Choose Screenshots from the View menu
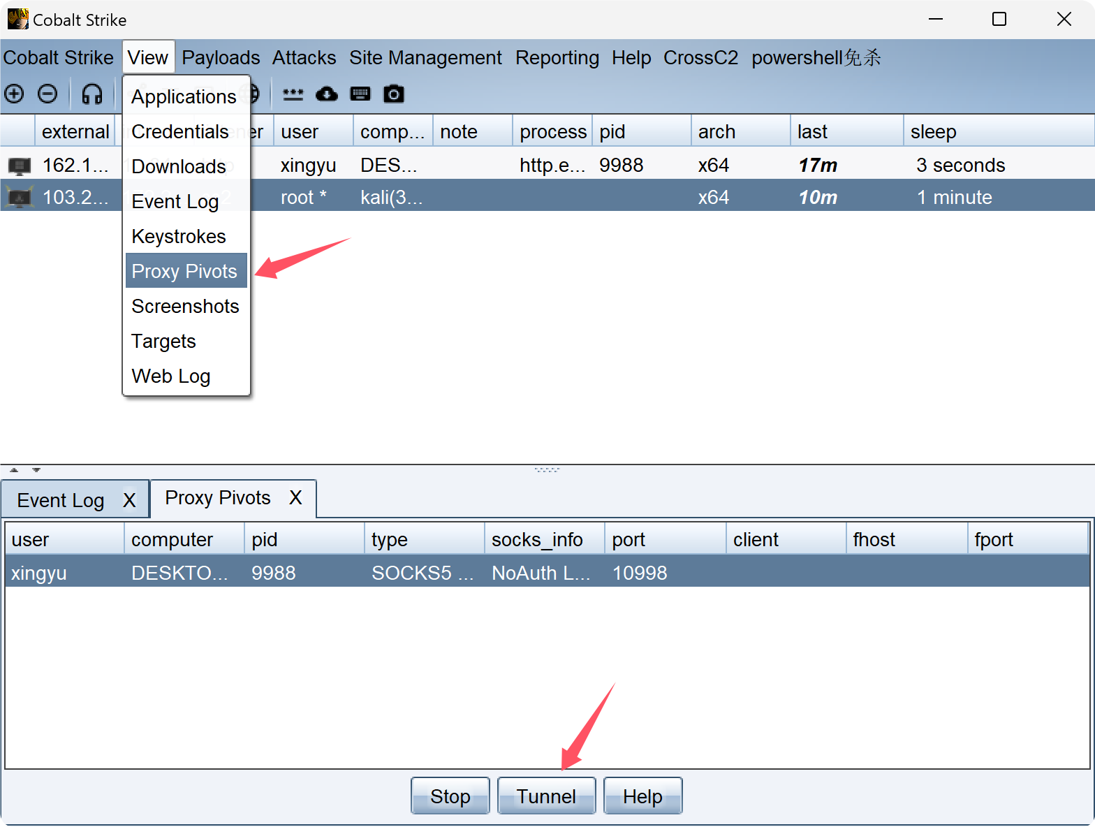The width and height of the screenshot is (1095, 827). 186,306
